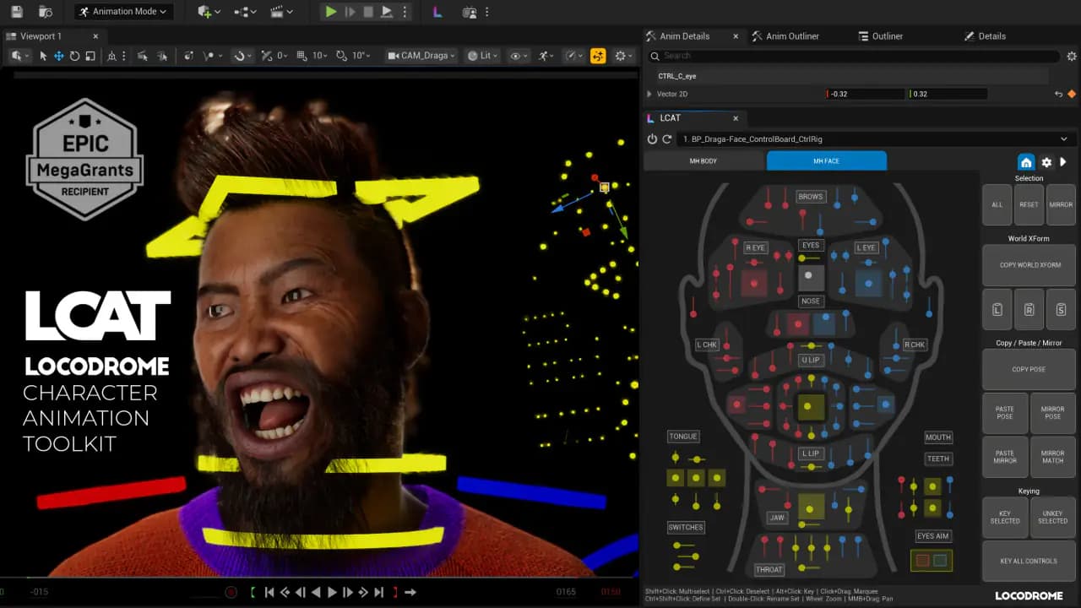Image resolution: width=1081 pixels, height=608 pixels.
Task: Expand the Vector 2D property row
Action: (x=649, y=94)
